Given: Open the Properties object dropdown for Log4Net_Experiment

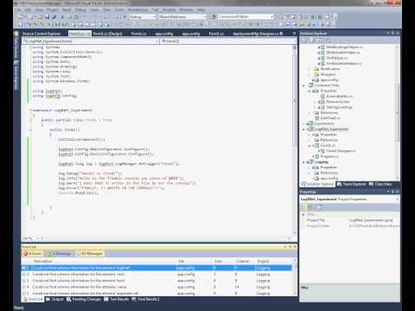Looking at the screenshot, I should pos(350,200).
